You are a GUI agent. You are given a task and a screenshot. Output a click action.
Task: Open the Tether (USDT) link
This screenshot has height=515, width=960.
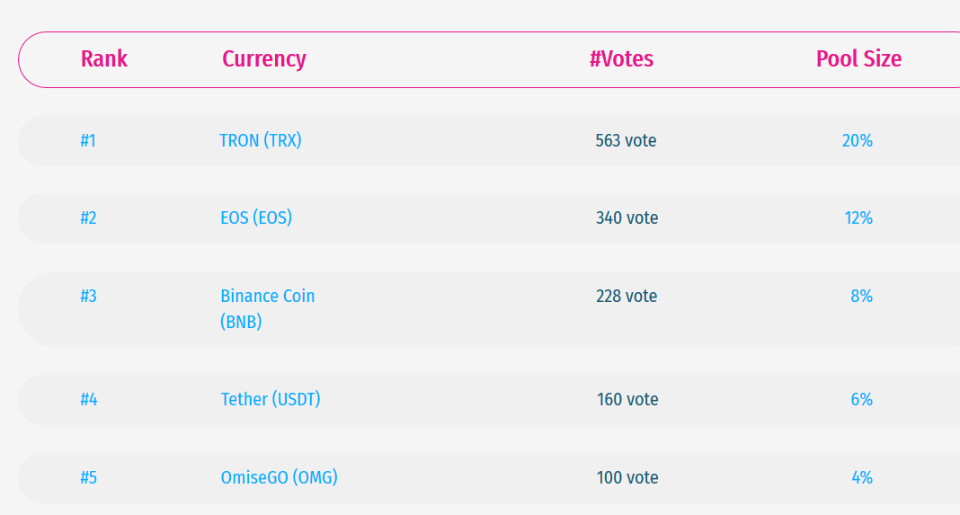pyautogui.click(x=271, y=400)
